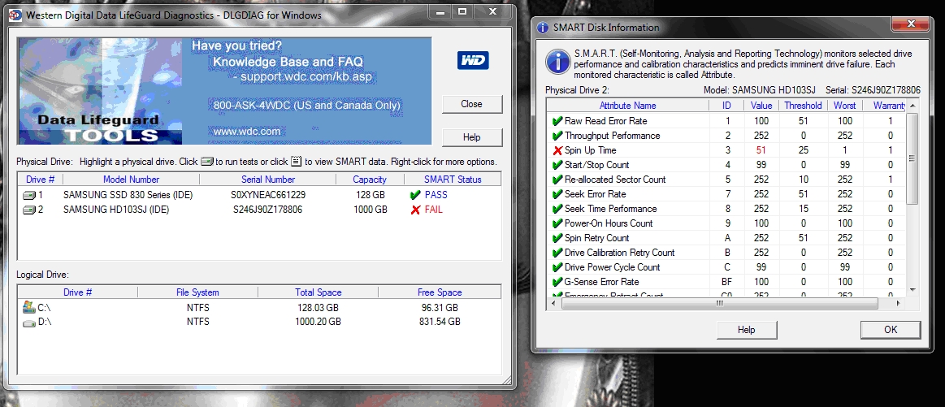Click the WD logo icon
This screenshot has height=407, width=945.
pyautogui.click(x=473, y=60)
